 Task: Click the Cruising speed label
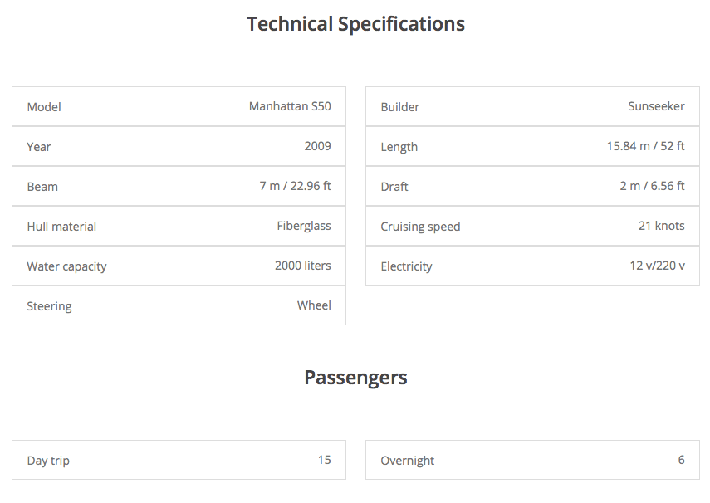point(420,227)
